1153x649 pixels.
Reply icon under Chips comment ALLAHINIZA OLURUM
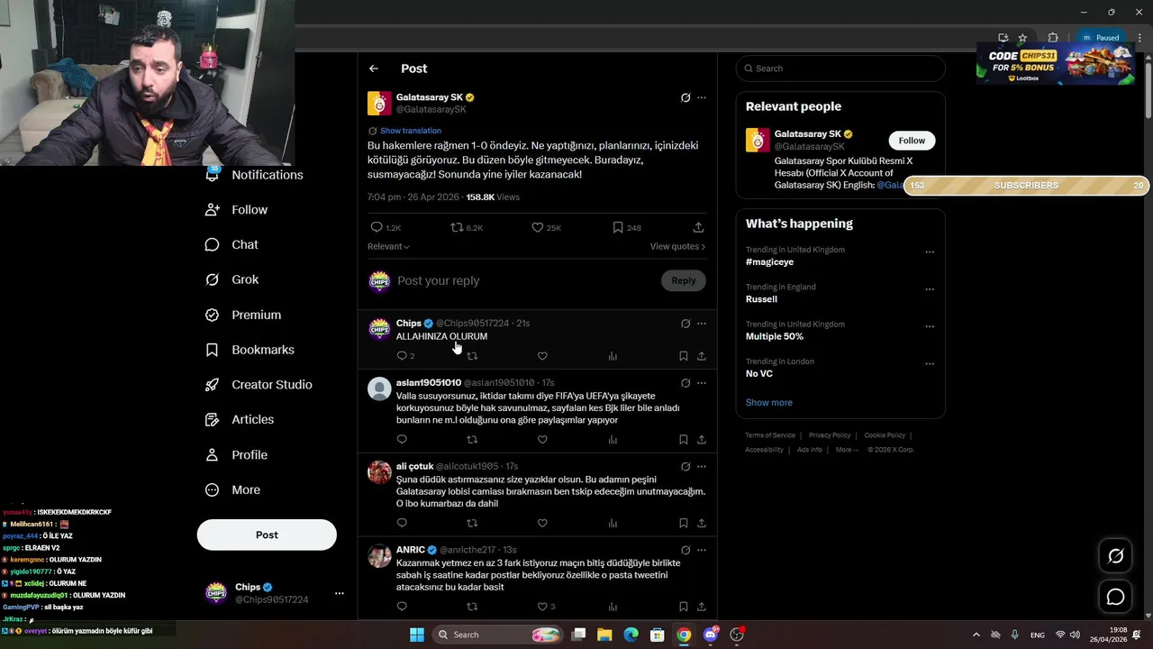(x=402, y=356)
